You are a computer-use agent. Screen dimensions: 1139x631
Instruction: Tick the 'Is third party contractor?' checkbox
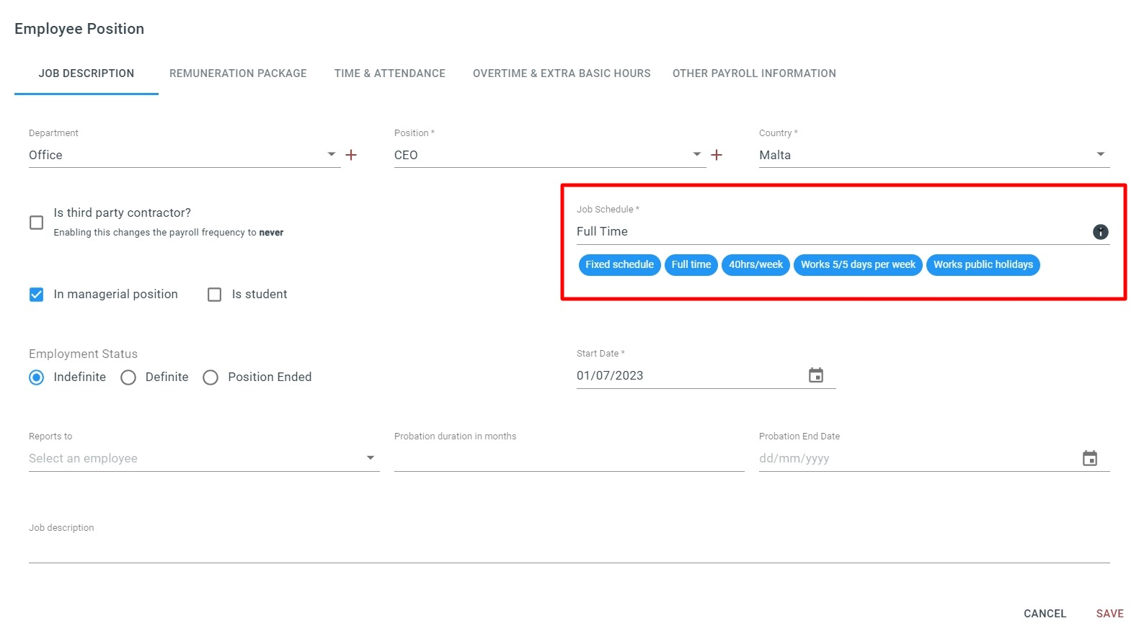[x=36, y=223]
